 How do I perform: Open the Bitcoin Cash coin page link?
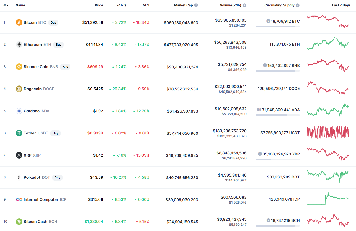click(35, 222)
